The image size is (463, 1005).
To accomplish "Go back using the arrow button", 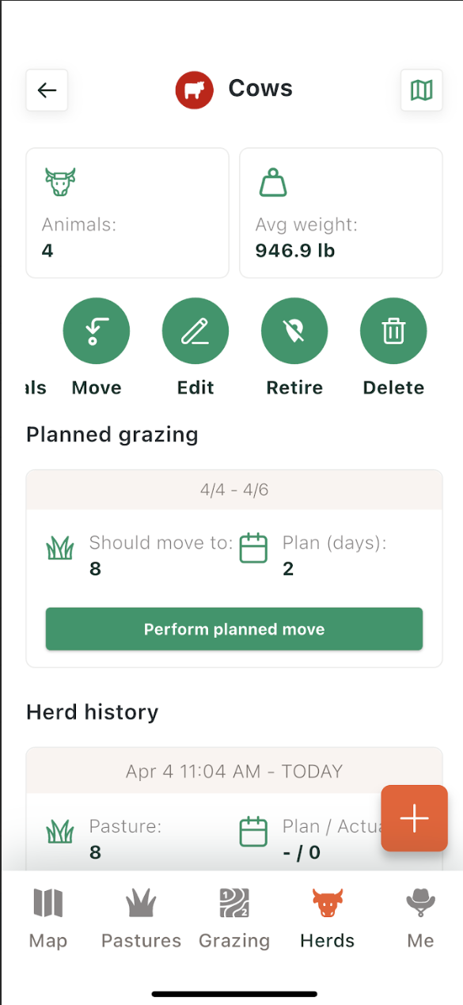I will (47, 90).
